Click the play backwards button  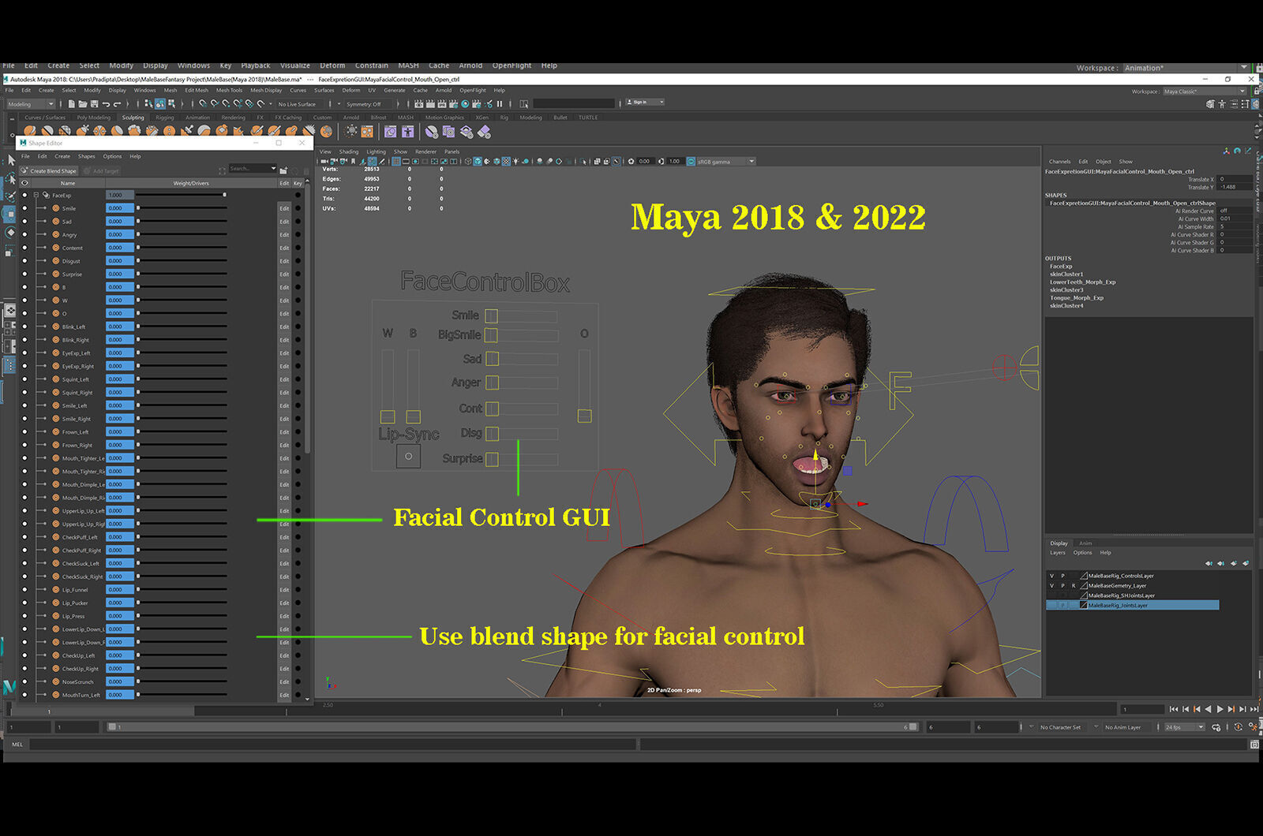coord(1208,709)
